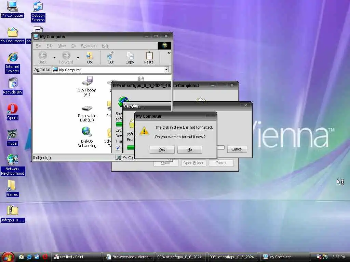This screenshot has height=262, width=350.
Task: Expand toolbar overflow chevron
Action: coord(169,53)
